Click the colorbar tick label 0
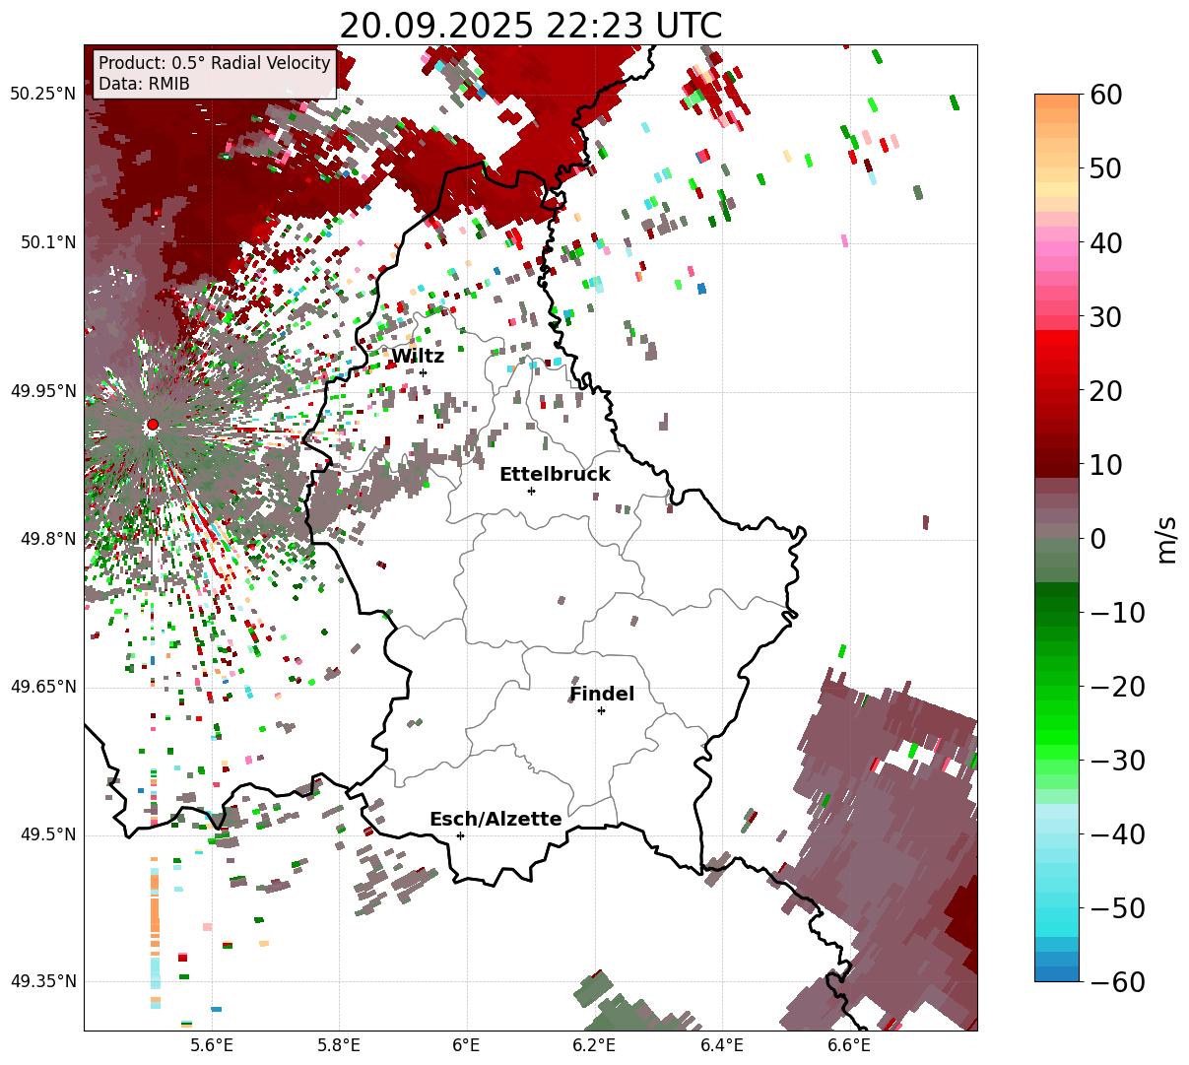The image size is (1189, 1065). pyautogui.click(x=1099, y=539)
